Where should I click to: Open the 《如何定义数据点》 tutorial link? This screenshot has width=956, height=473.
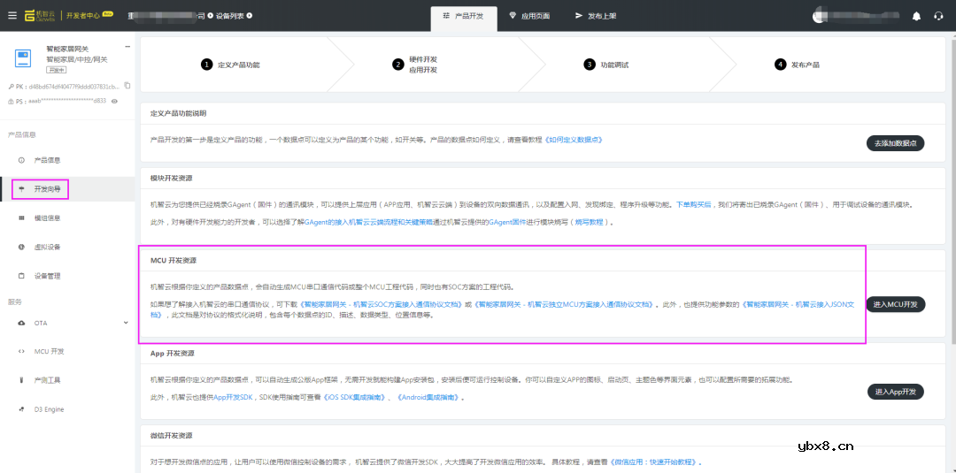click(x=574, y=140)
